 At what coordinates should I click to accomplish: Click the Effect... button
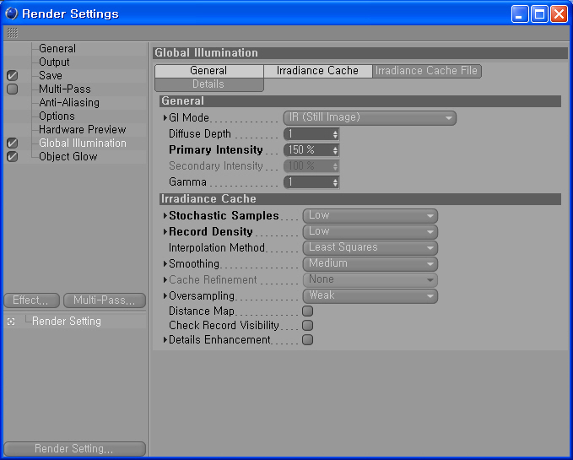(x=32, y=300)
